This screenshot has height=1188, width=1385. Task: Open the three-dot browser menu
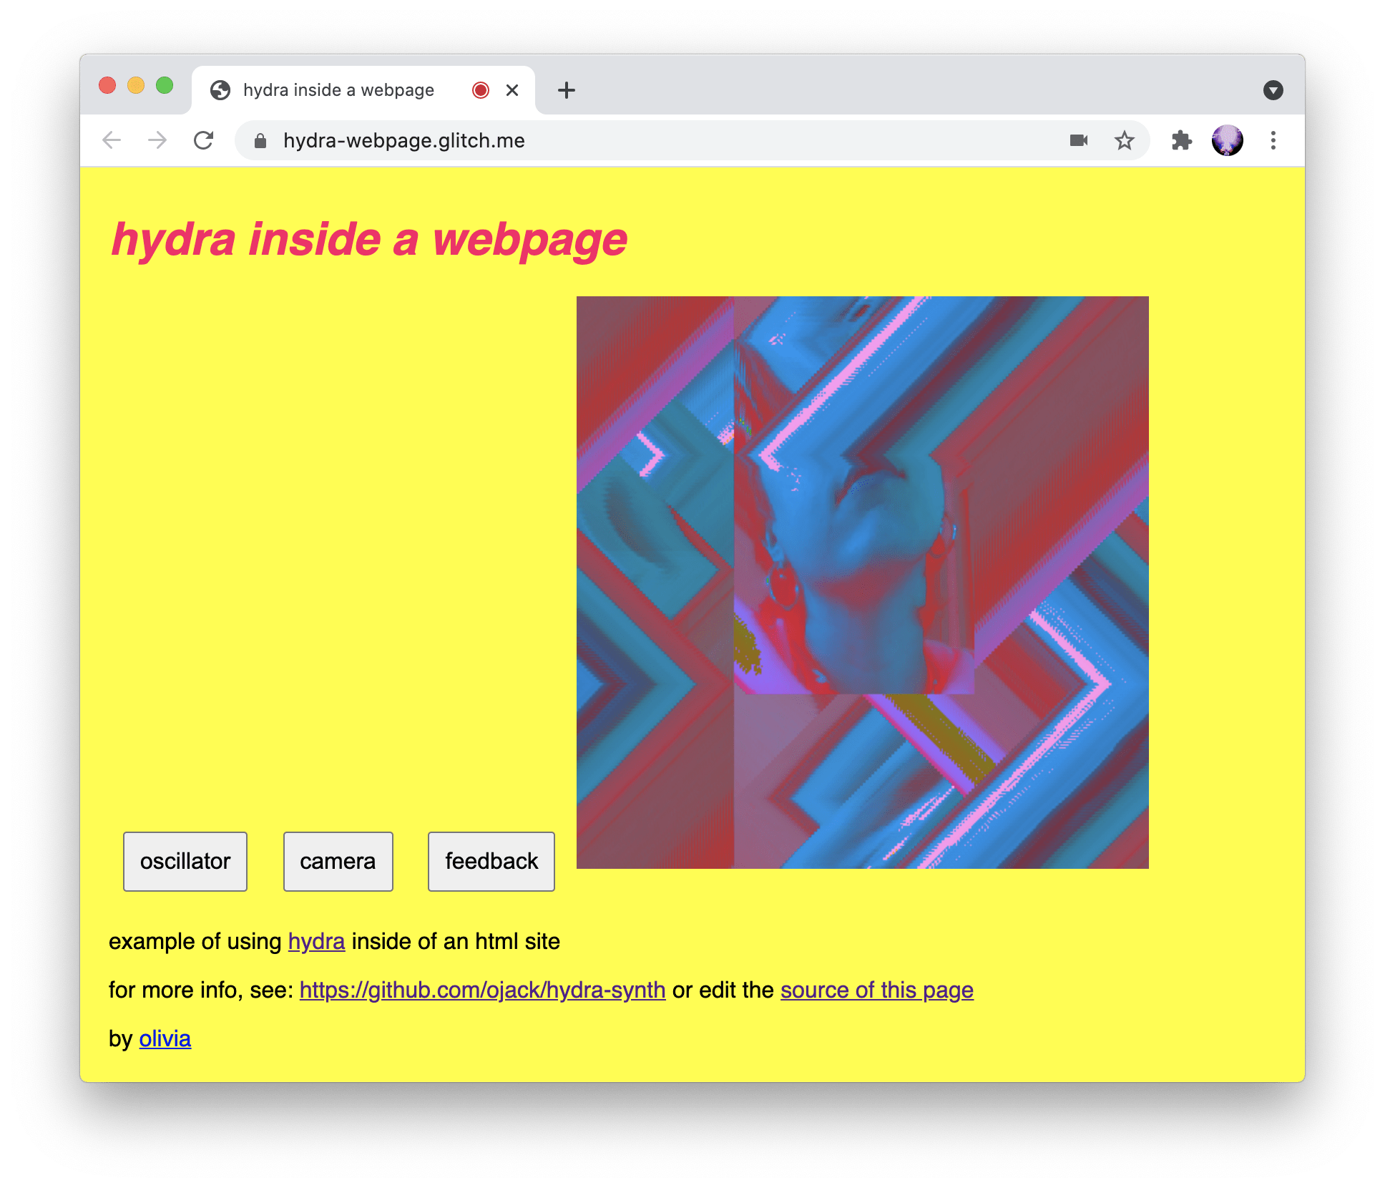1273,140
